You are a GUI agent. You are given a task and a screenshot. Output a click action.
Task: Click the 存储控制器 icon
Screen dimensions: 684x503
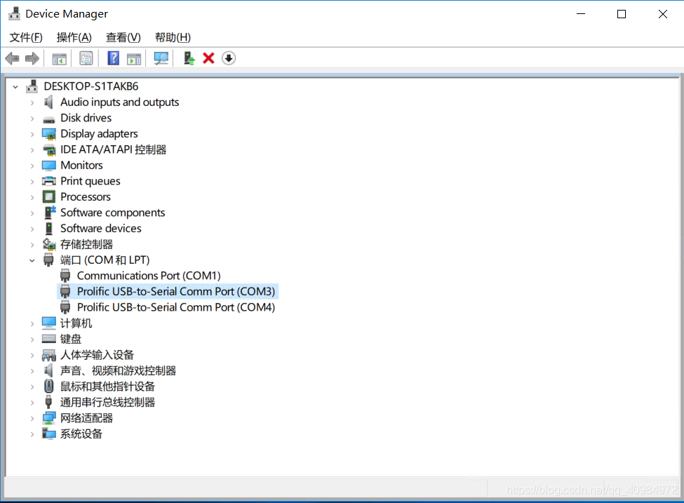point(49,244)
